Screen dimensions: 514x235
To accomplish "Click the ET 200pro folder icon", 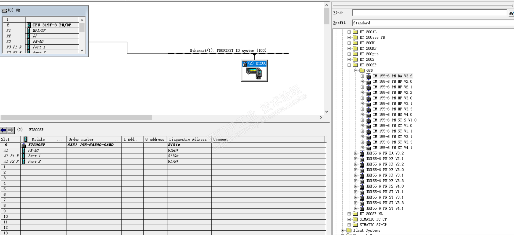I will [x=355, y=54].
